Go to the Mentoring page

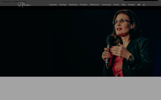[73, 5]
